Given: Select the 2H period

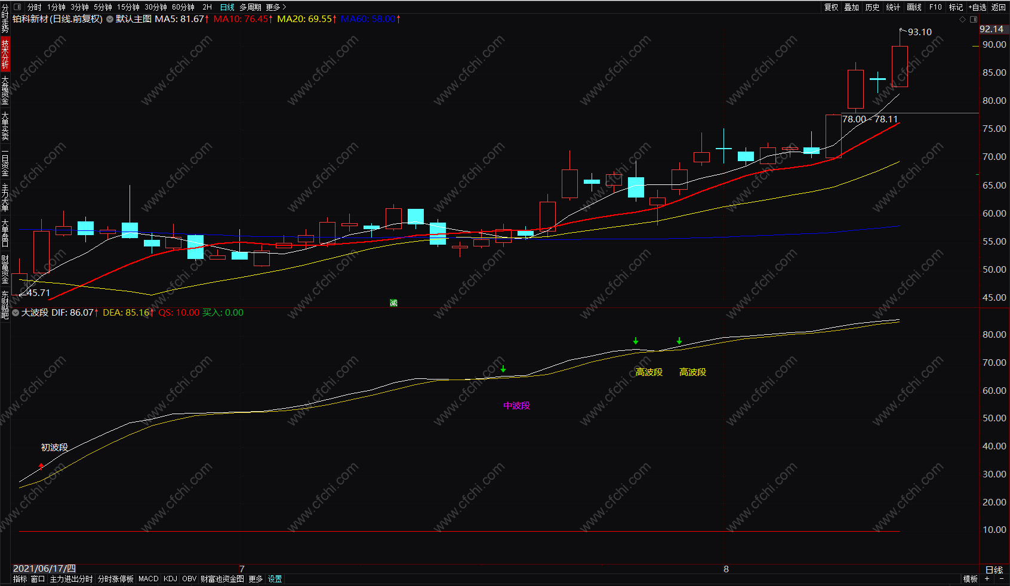Looking at the screenshot, I should pos(207,7).
